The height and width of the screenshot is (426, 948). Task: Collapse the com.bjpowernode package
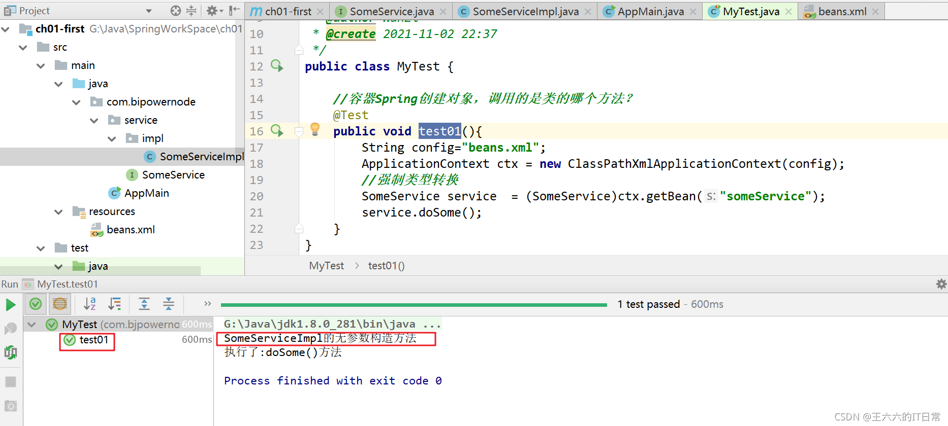click(76, 102)
